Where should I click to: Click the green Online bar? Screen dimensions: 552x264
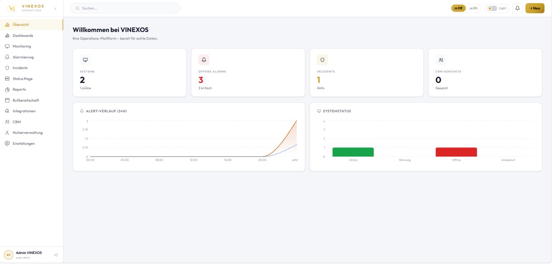(x=353, y=152)
